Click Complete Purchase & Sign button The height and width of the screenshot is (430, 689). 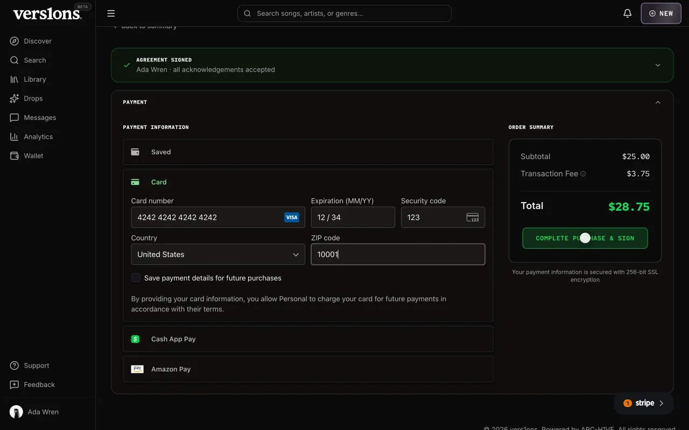(x=585, y=238)
